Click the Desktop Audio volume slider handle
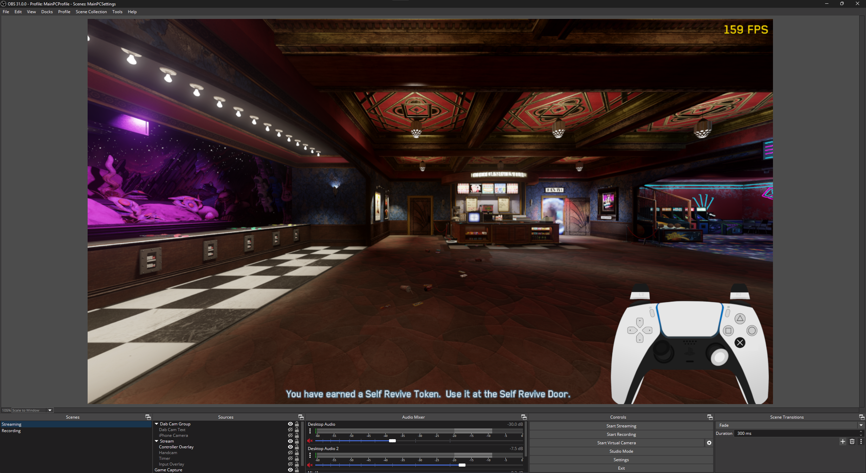The height and width of the screenshot is (473, 866). point(392,441)
